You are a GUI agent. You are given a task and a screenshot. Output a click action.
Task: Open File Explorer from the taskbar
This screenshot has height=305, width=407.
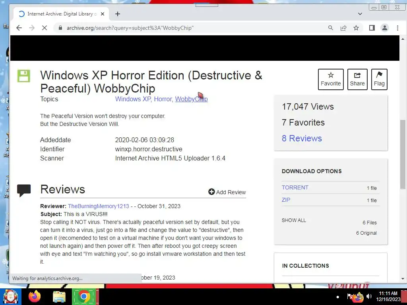coord(59,297)
